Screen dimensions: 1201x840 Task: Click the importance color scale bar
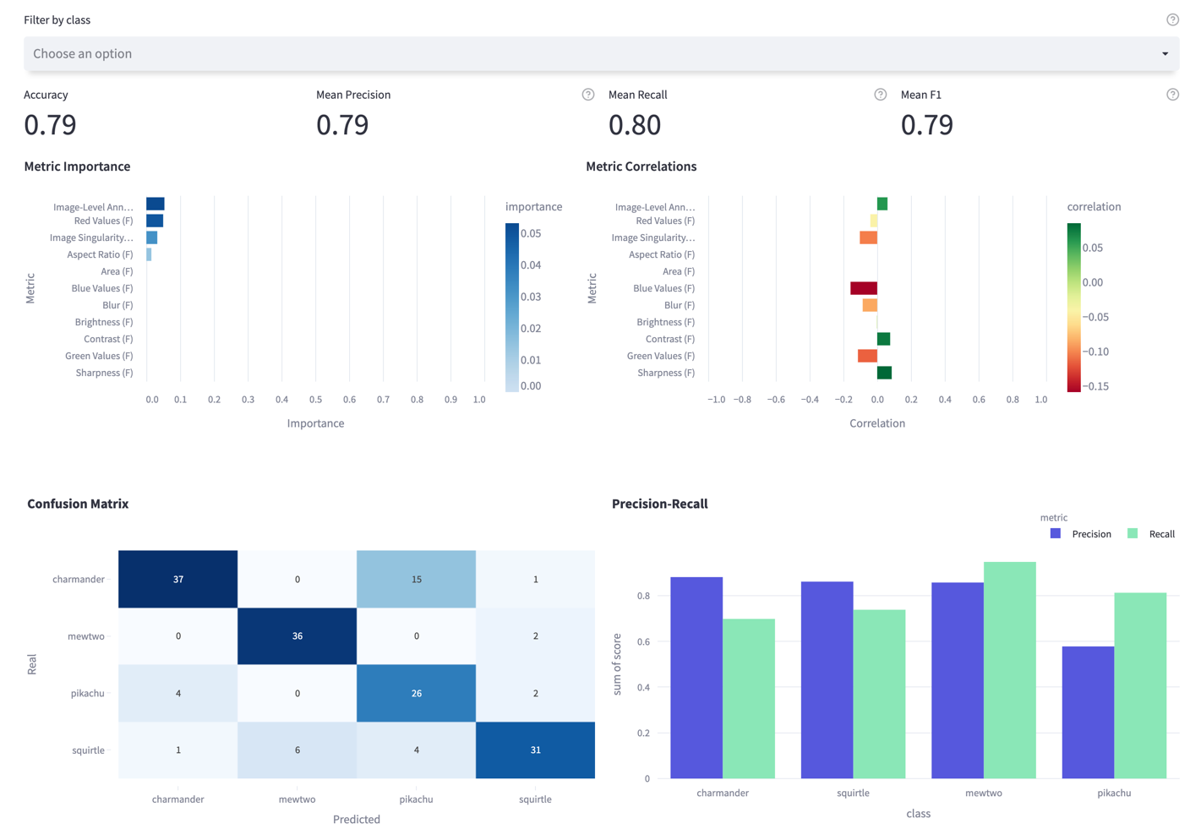pos(511,308)
